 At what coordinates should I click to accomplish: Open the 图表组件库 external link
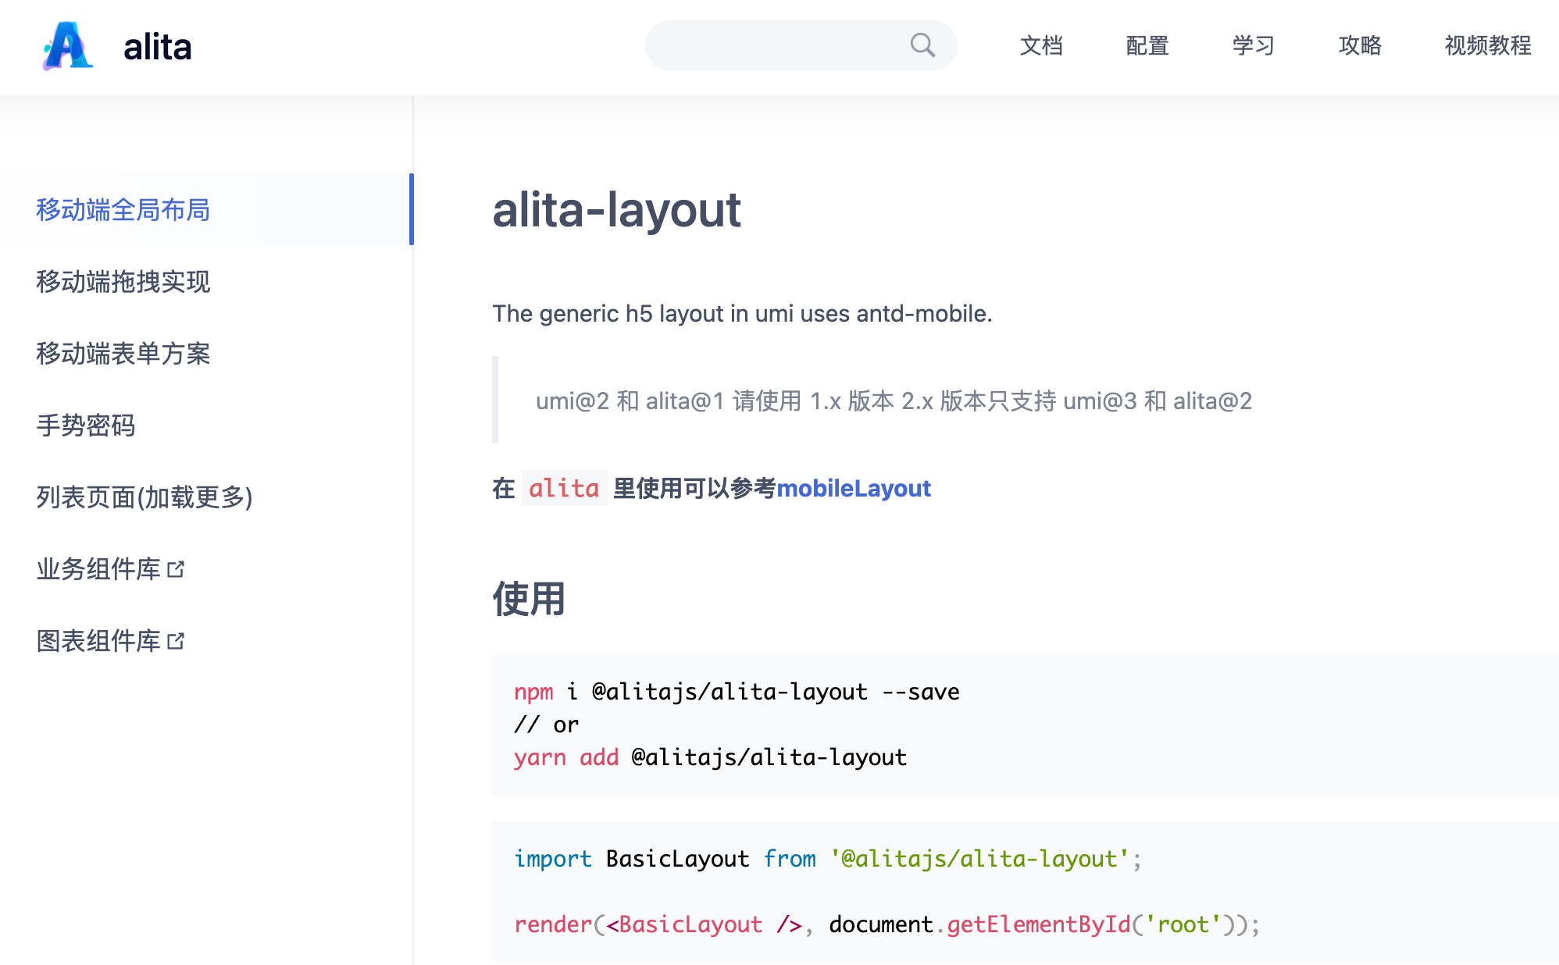click(x=98, y=641)
